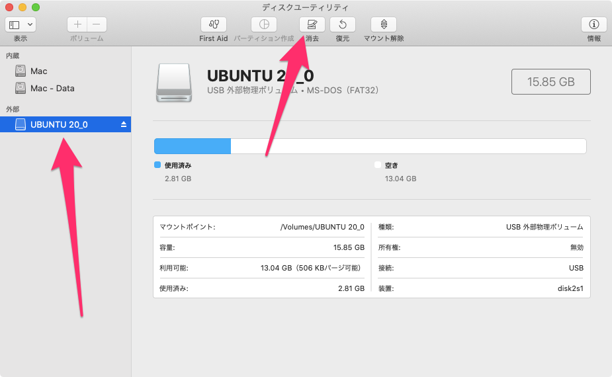
Task: Click the 無効 ownership value
Action: click(576, 247)
